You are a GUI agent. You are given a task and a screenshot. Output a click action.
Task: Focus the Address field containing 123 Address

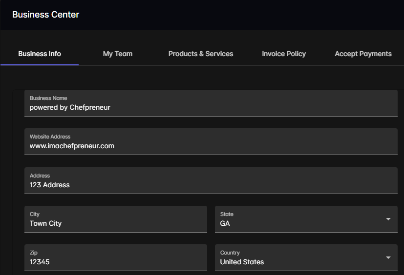tap(211, 180)
